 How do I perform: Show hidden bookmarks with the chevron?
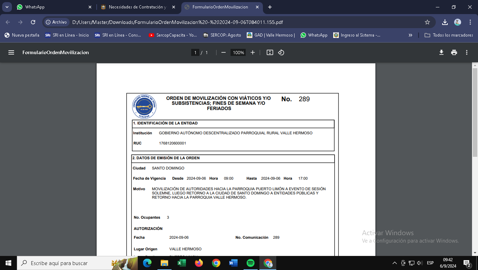(410, 35)
